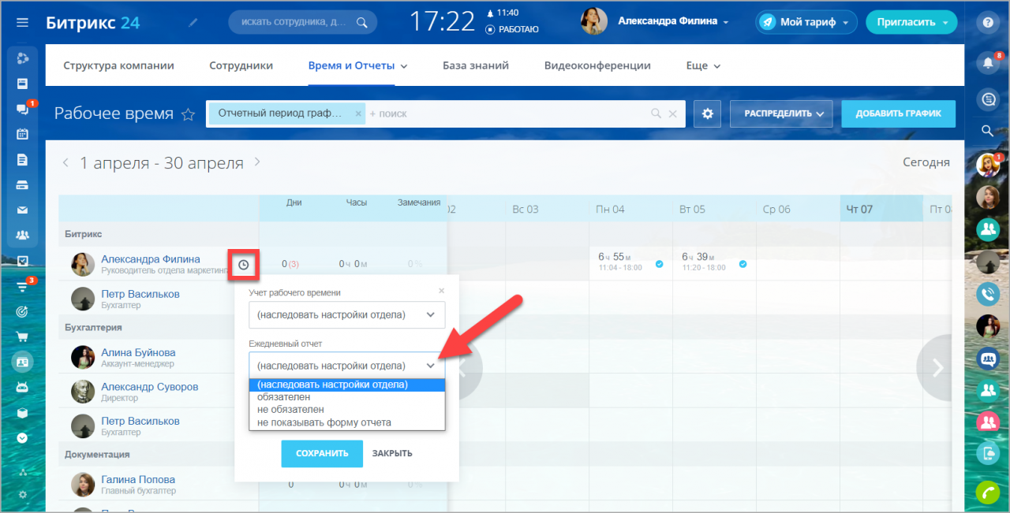The image size is (1010, 513).
Task: Open Александр Суворов profile link
Action: pos(150,387)
